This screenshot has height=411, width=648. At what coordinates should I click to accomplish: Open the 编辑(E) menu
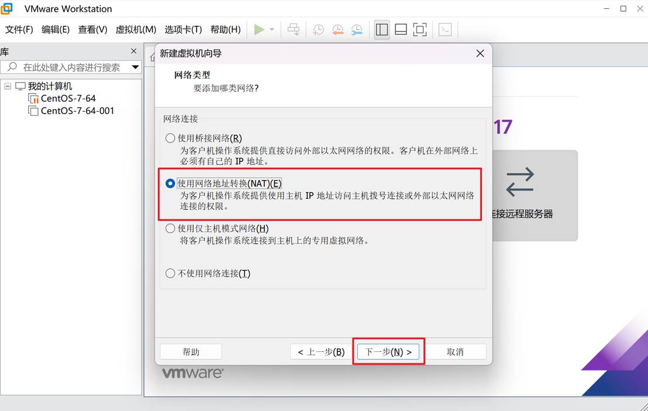click(56, 29)
